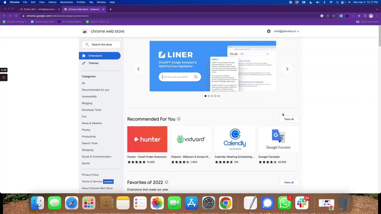Open the Chetan New Zoom bookmark

(x=43, y=22)
